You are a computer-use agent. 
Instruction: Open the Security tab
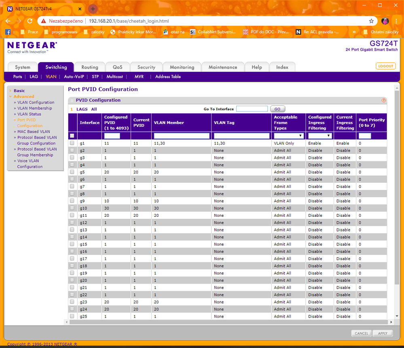(146, 67)
